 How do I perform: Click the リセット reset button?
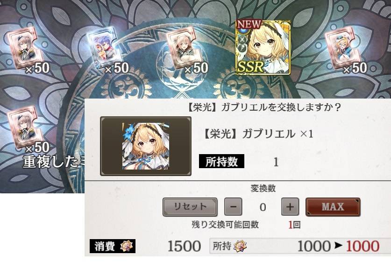click(x=190, y=207)
